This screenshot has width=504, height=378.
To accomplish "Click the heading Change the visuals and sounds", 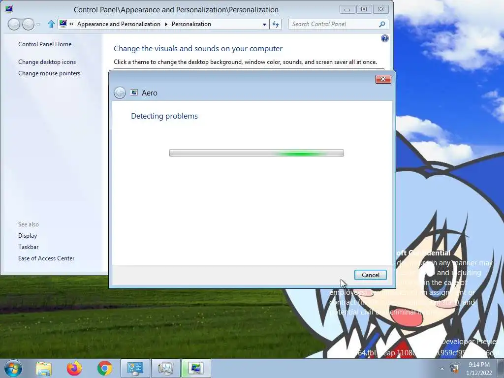I will 198,49.
